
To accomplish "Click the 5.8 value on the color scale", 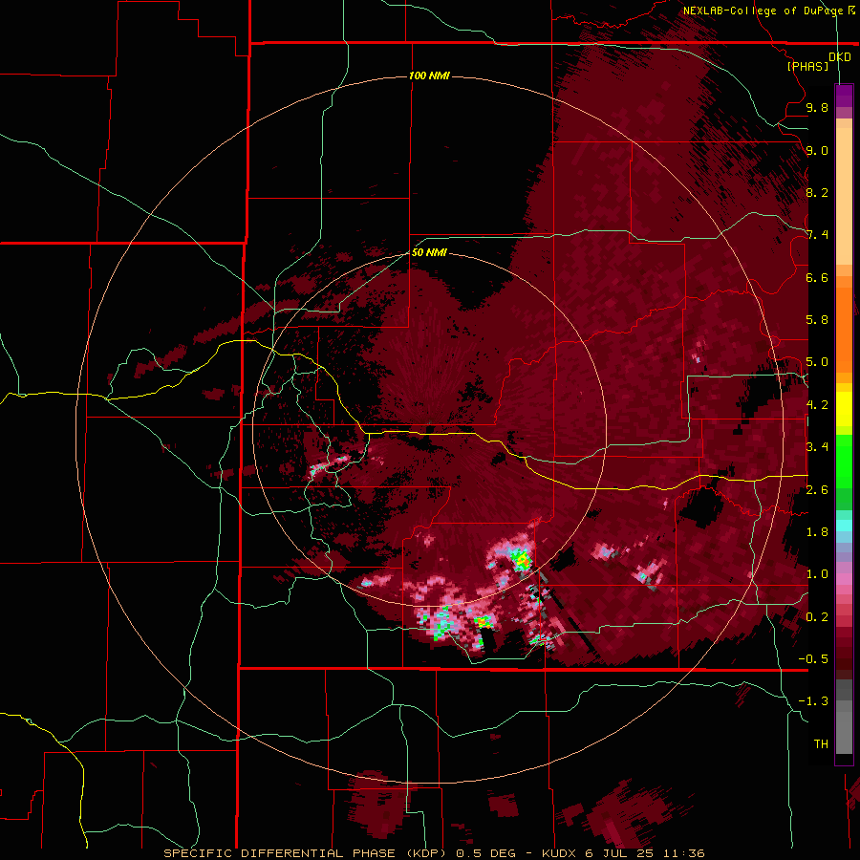I will click(817, 320).
